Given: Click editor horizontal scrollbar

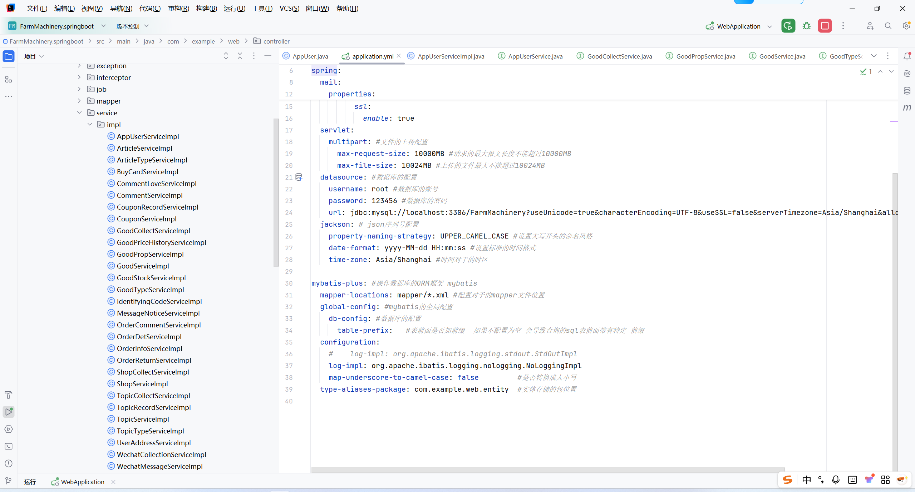Looking at the screenshot, I should click(548, 470).
